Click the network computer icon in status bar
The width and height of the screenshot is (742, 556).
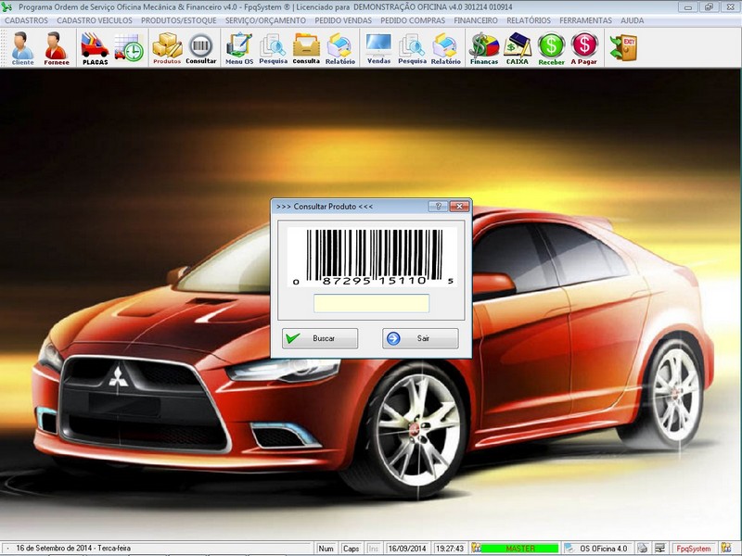[x=659, y=549]
